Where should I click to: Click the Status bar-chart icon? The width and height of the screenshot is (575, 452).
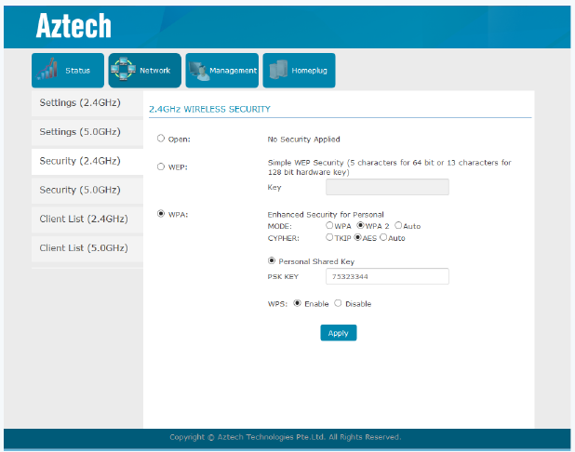(47, 69)
